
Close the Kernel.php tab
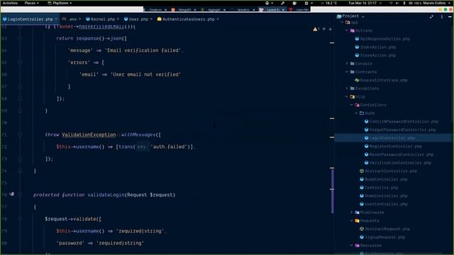[118, 19]
